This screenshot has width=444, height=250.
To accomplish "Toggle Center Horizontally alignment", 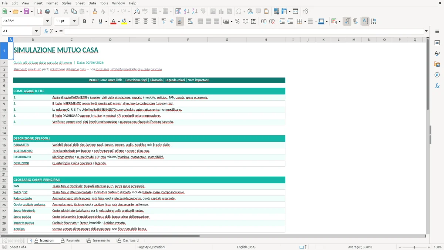I will point(146,21).
